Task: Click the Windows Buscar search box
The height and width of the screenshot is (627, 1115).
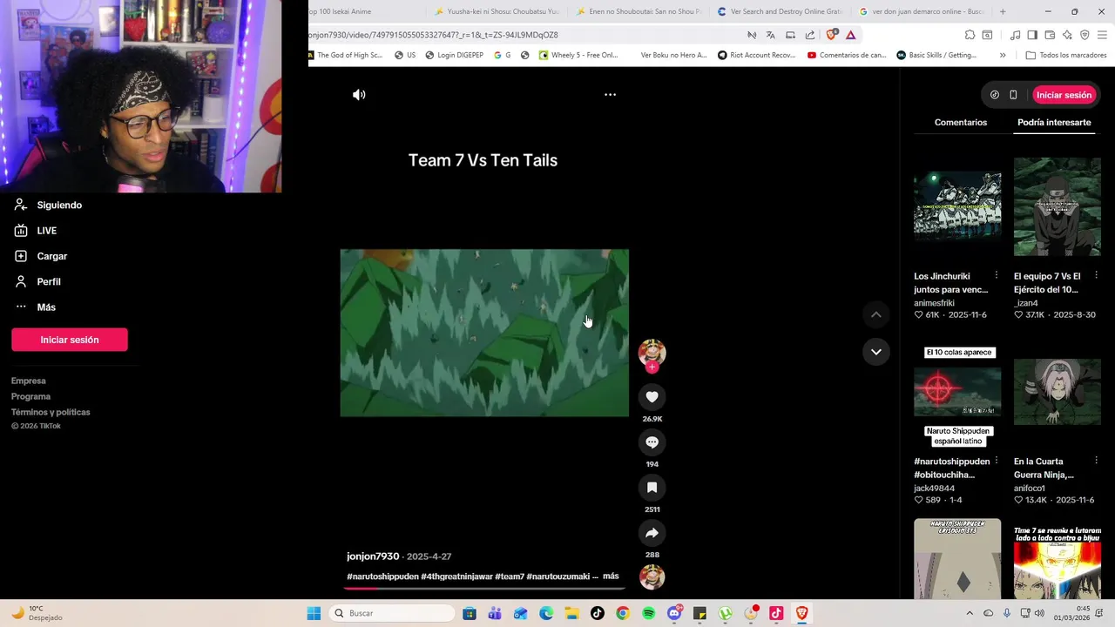Action: (x=393, y=613)
